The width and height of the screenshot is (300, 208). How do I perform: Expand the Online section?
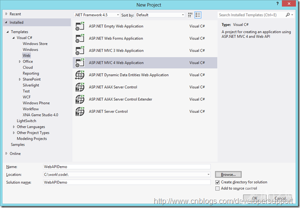point(7,153)
